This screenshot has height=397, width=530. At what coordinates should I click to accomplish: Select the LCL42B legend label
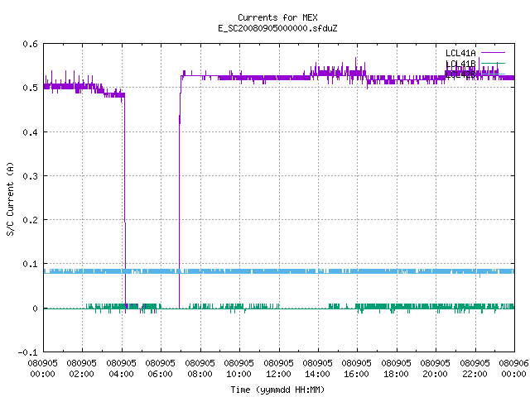460,74
